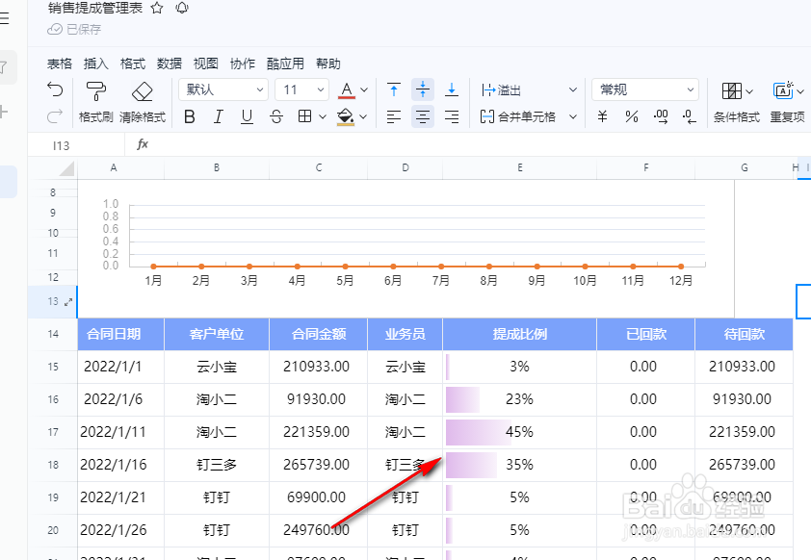
Task: Apply the currency (¥) format icon
Action: pyautogui.click(x=601, y=115)
